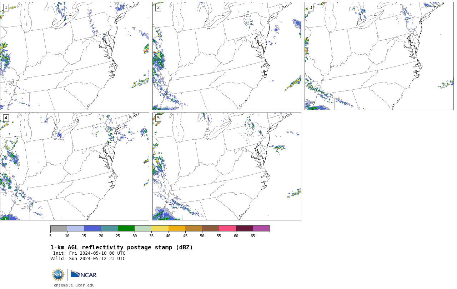Viewport: 457px width, 289px height.
Task: Select the purple 65+ dBZ swatch
Action: coord(261,229)
